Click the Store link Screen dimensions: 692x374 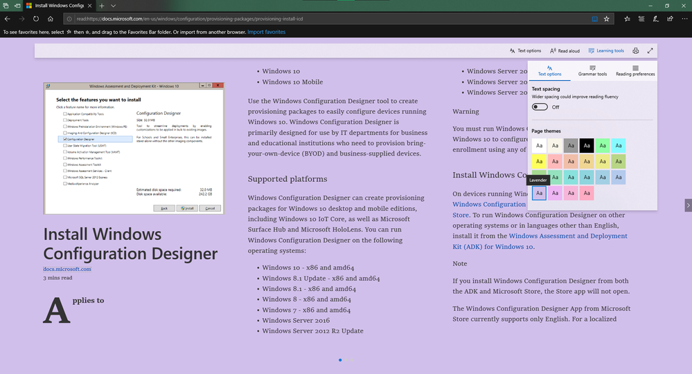point(461,215)
